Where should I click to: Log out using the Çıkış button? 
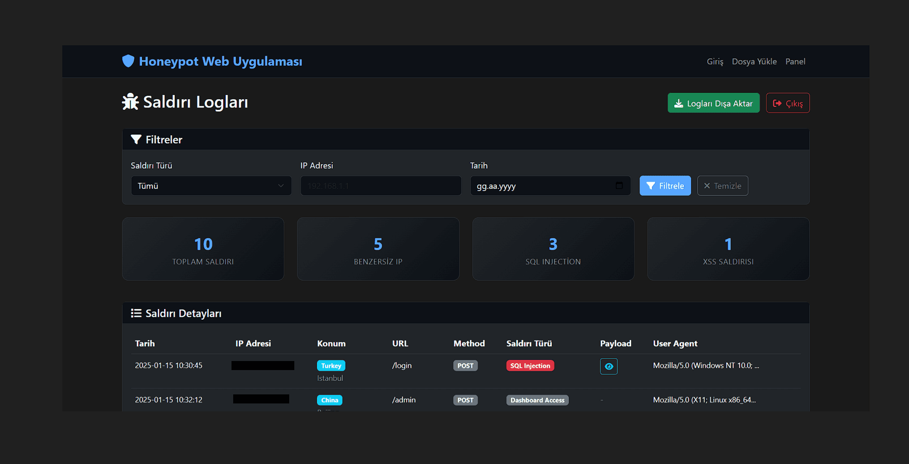pyautogui.click(x=788, y=103)
